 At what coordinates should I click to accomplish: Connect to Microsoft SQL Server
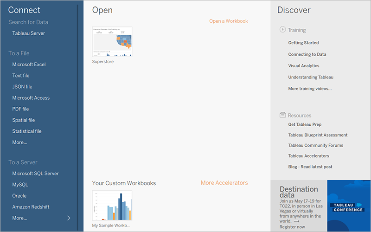click(x=36, y=174)
